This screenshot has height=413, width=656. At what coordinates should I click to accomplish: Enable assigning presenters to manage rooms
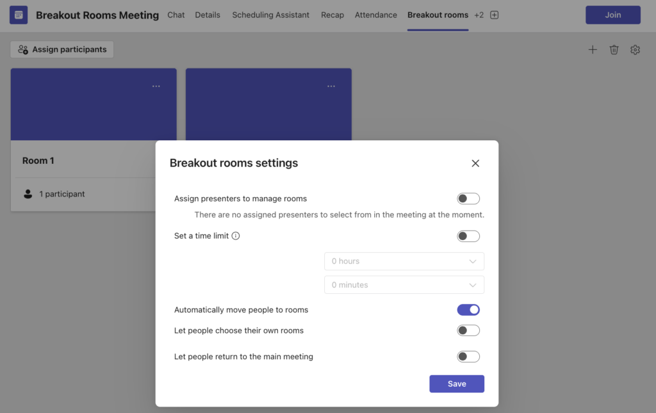(468, 198)
